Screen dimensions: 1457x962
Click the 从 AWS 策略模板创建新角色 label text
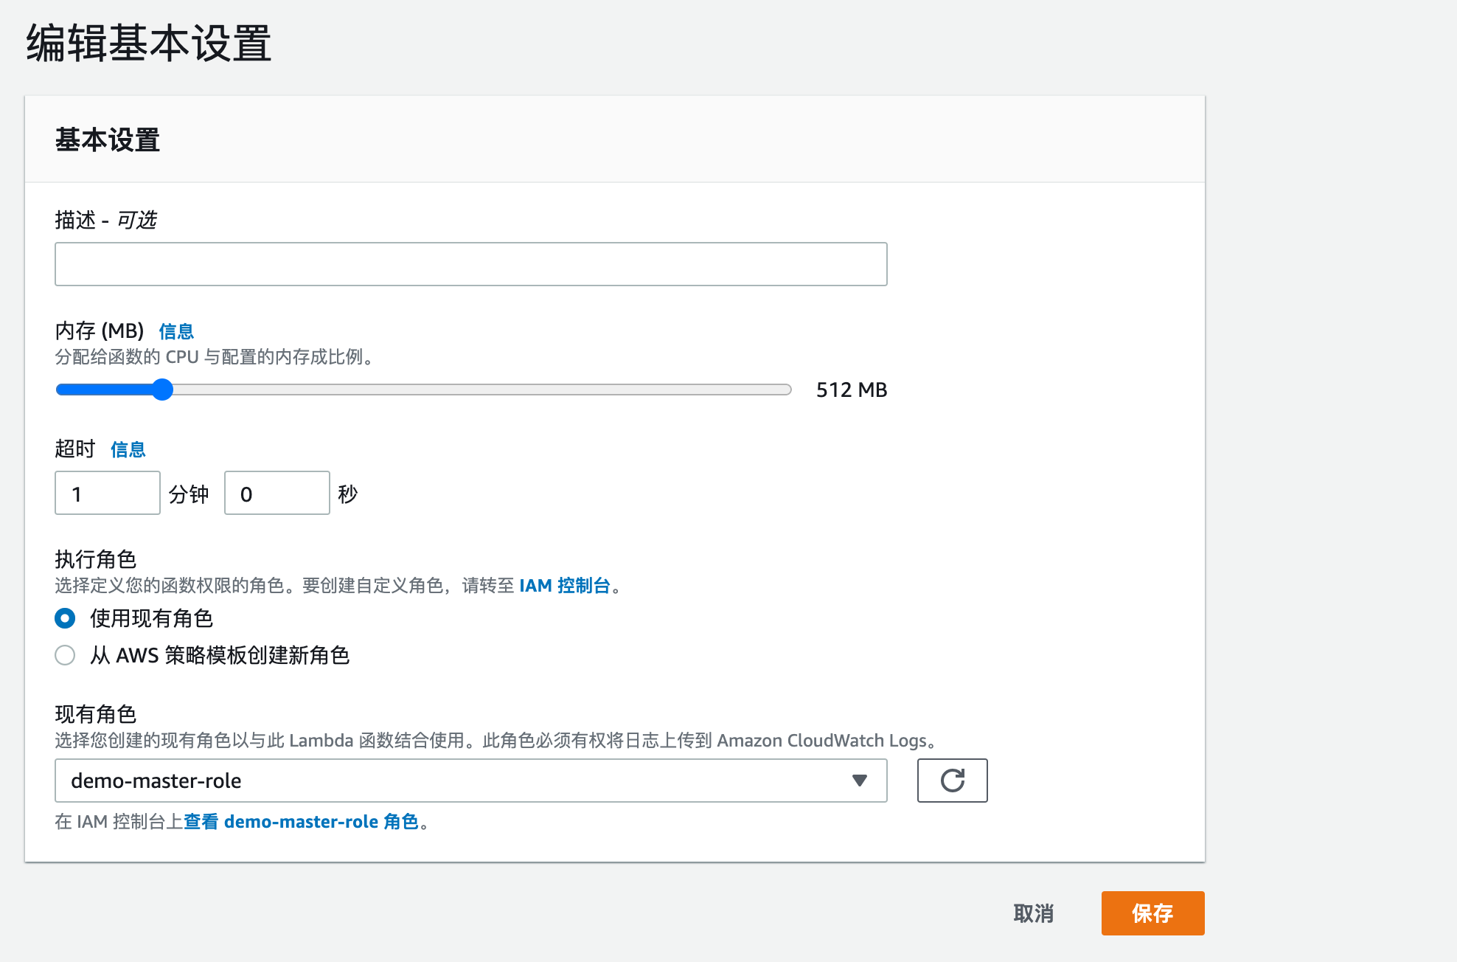pos(219,655)
